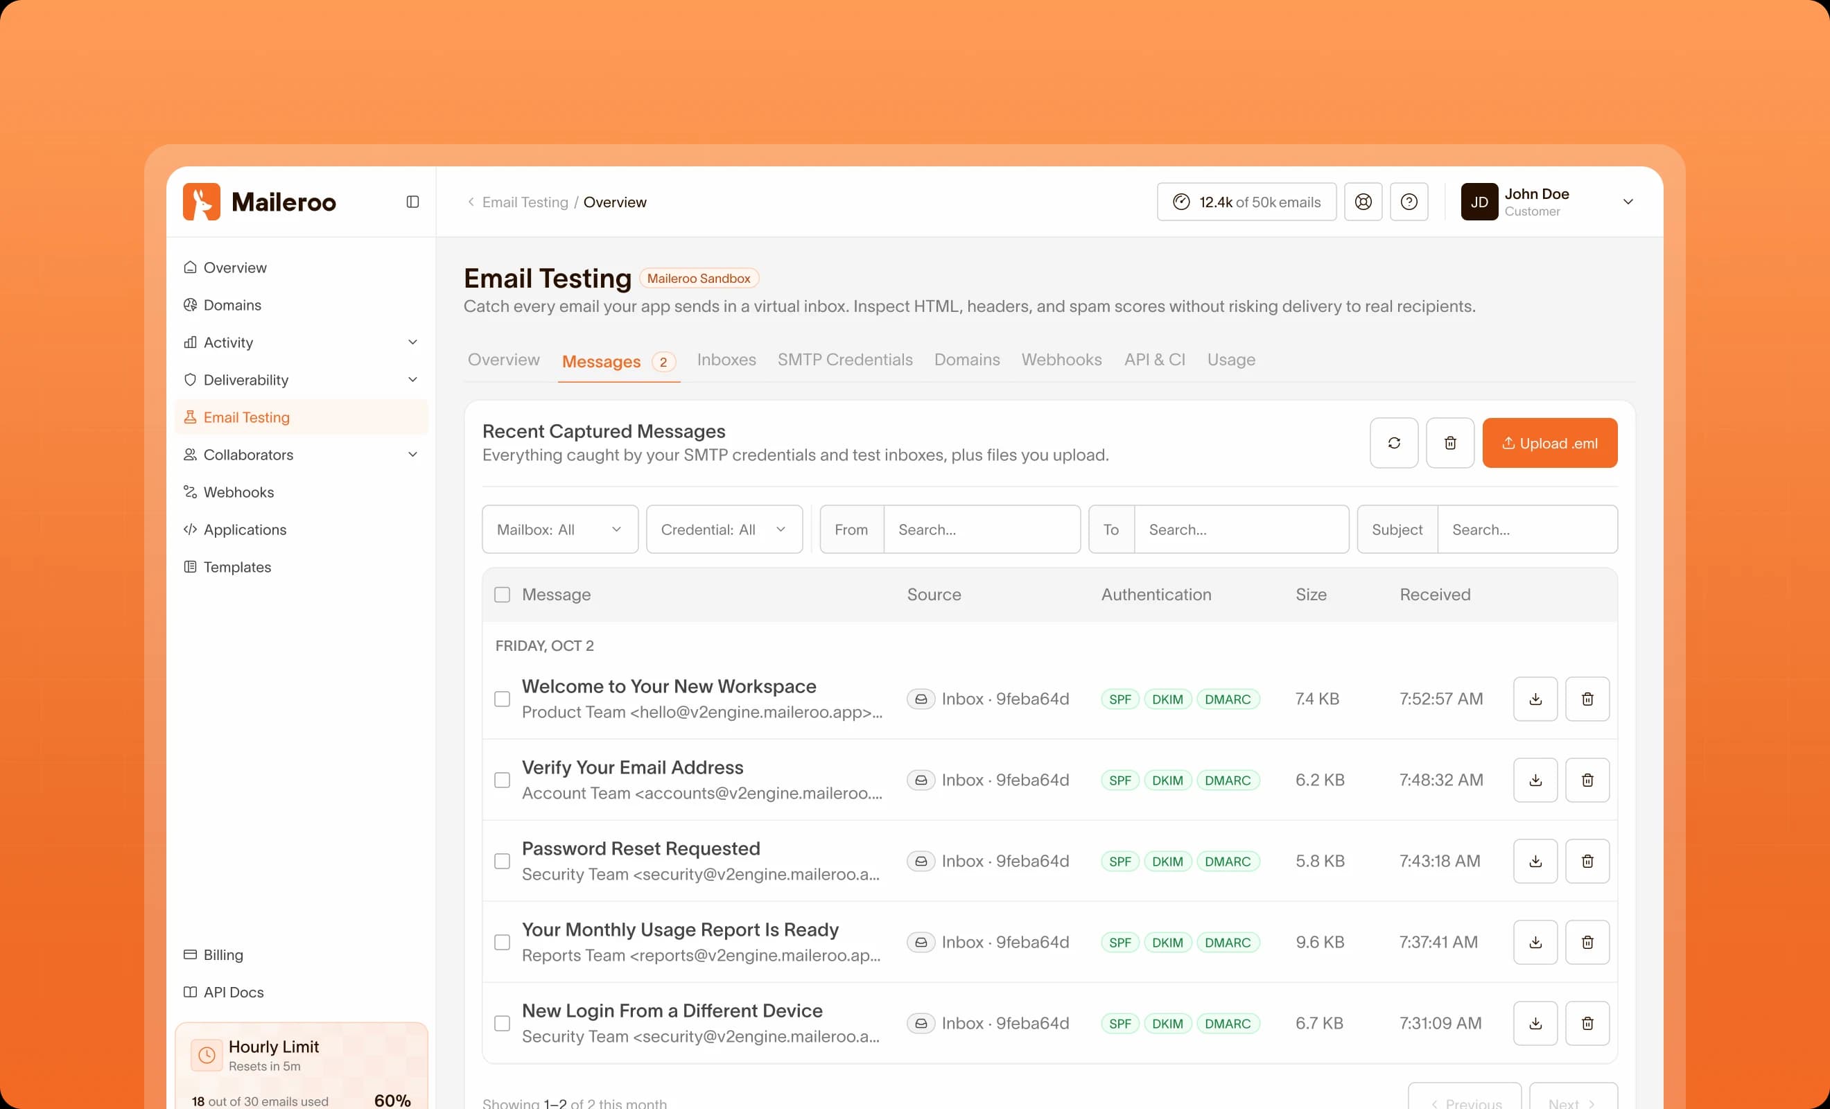Open the SMTP Credentials tab
Screen dimensions: 1830x1109
point(845,360)
